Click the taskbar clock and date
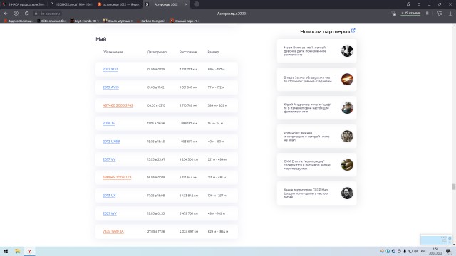This screenshot has height=256, width=456. (435, 251)
